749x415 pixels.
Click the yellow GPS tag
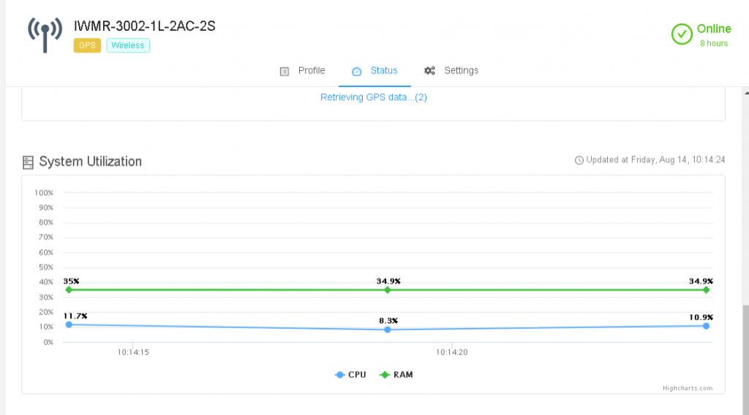87,45
